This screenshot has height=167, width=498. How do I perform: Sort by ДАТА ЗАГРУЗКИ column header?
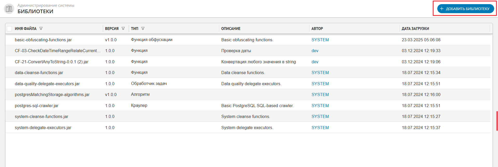point(415,29)
